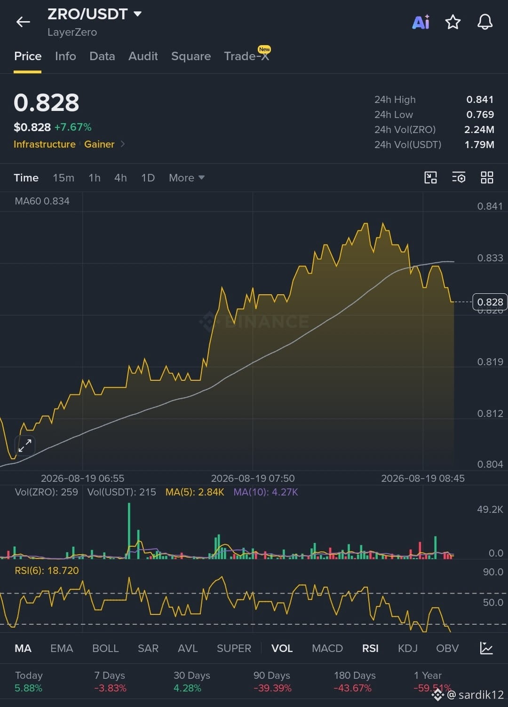The height and width of the screenshot is (707, 508).
Task: Expand chart to fullscreen with arrows icon
Action: [x=25, y=445]
